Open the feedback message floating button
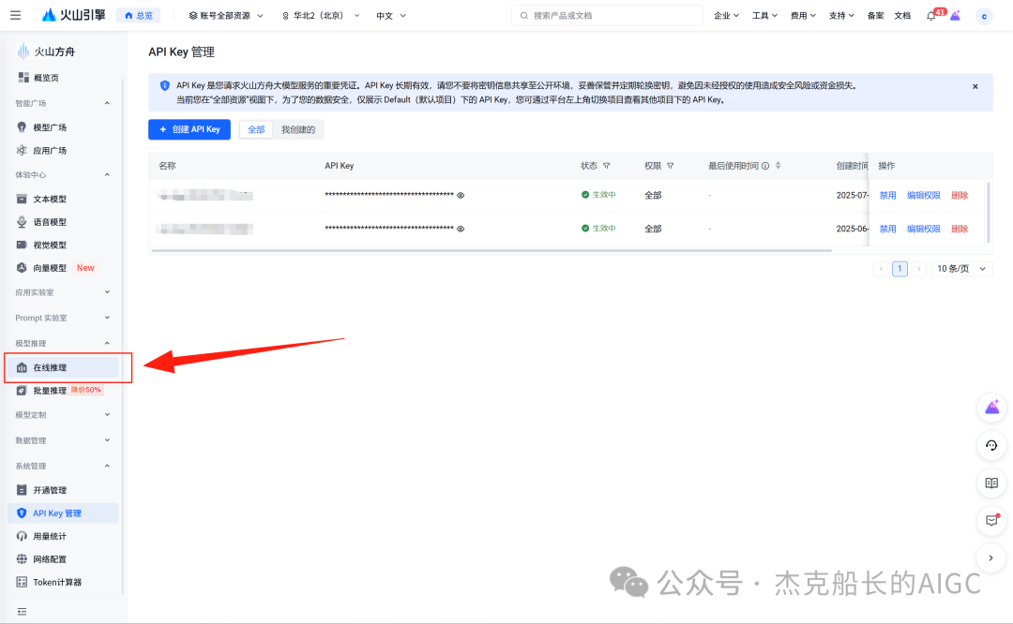 click(991, 520)
